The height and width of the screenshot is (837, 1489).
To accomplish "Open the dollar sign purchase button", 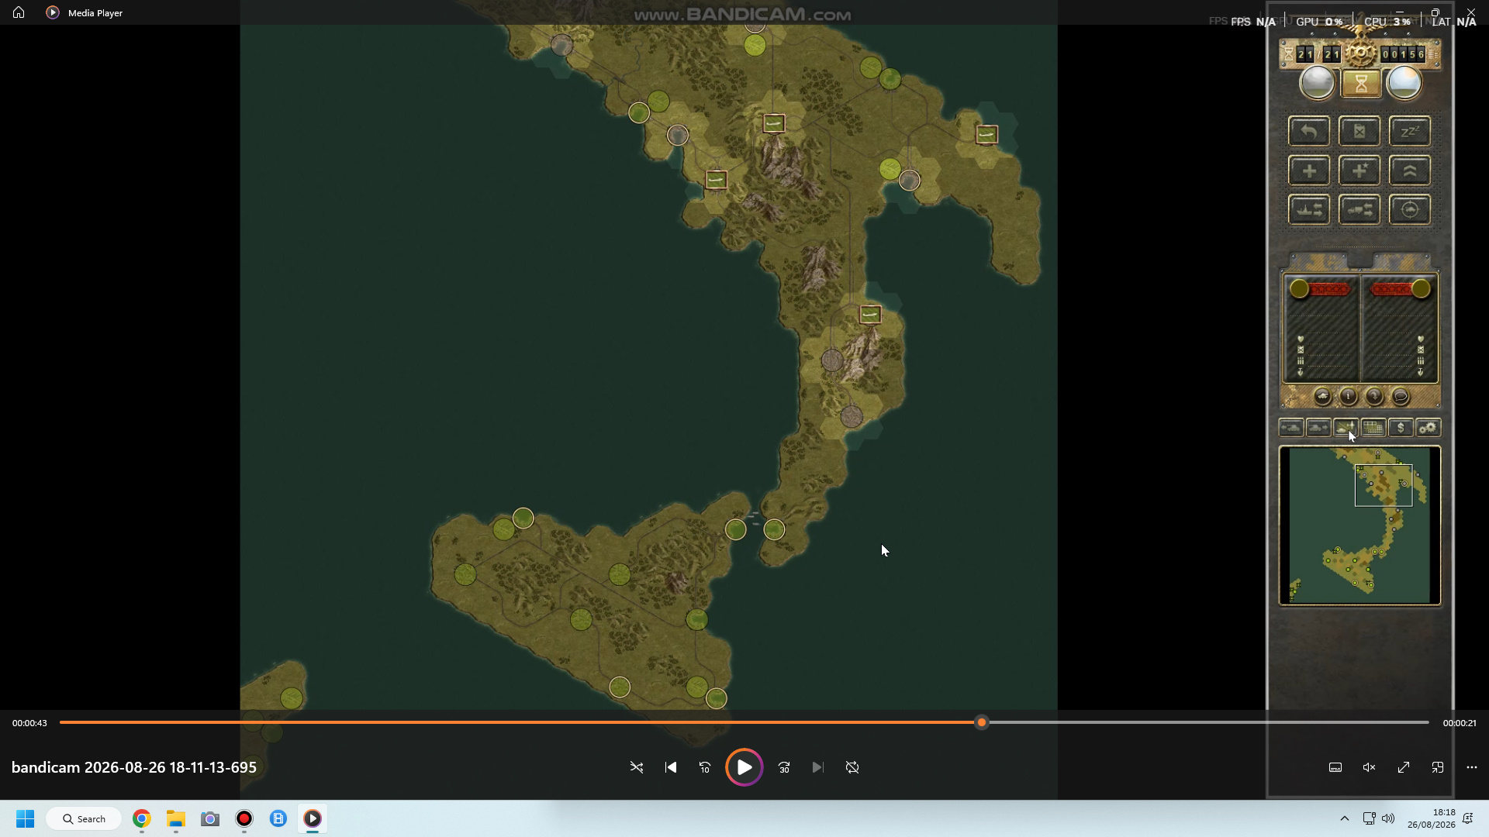I will 1401,428.
